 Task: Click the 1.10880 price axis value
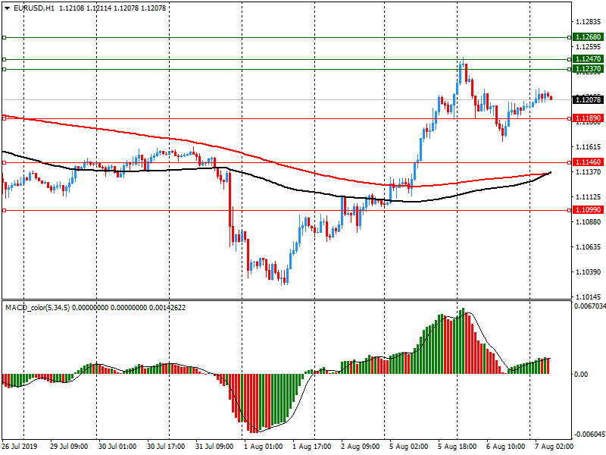[x=589, y=222]
